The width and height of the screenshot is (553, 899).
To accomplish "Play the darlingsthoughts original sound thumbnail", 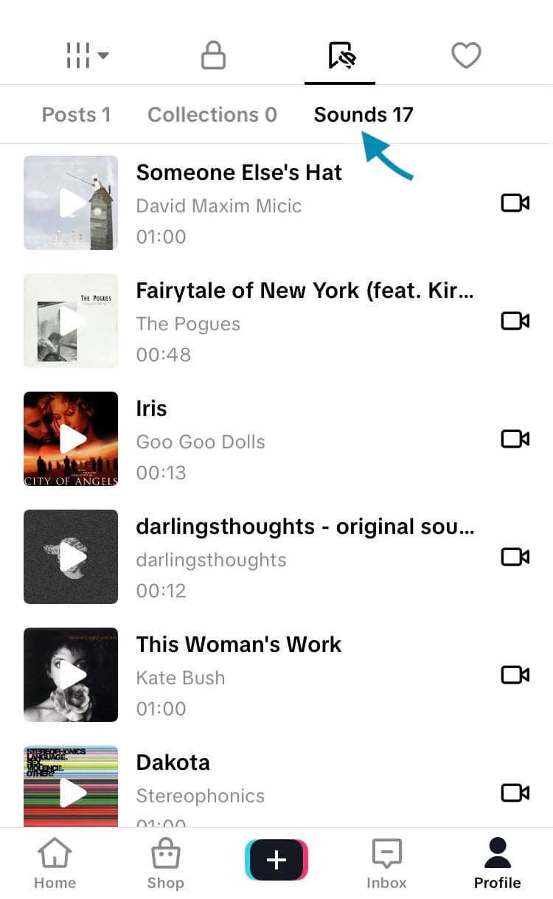I will click(71, 557).
